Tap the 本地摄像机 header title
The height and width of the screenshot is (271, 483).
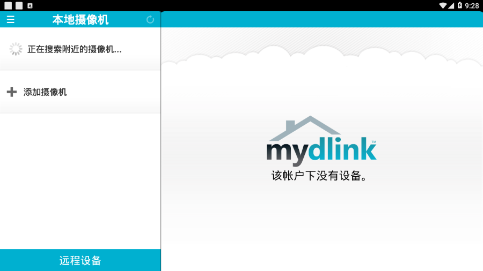80,20
